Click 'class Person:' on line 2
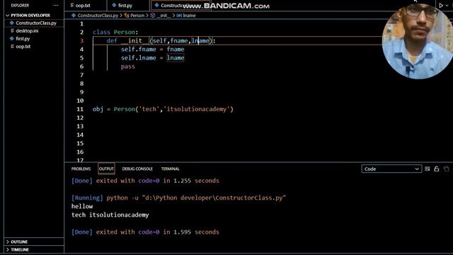The width and height of the screenshot is (453, 255). coord(115,33)
